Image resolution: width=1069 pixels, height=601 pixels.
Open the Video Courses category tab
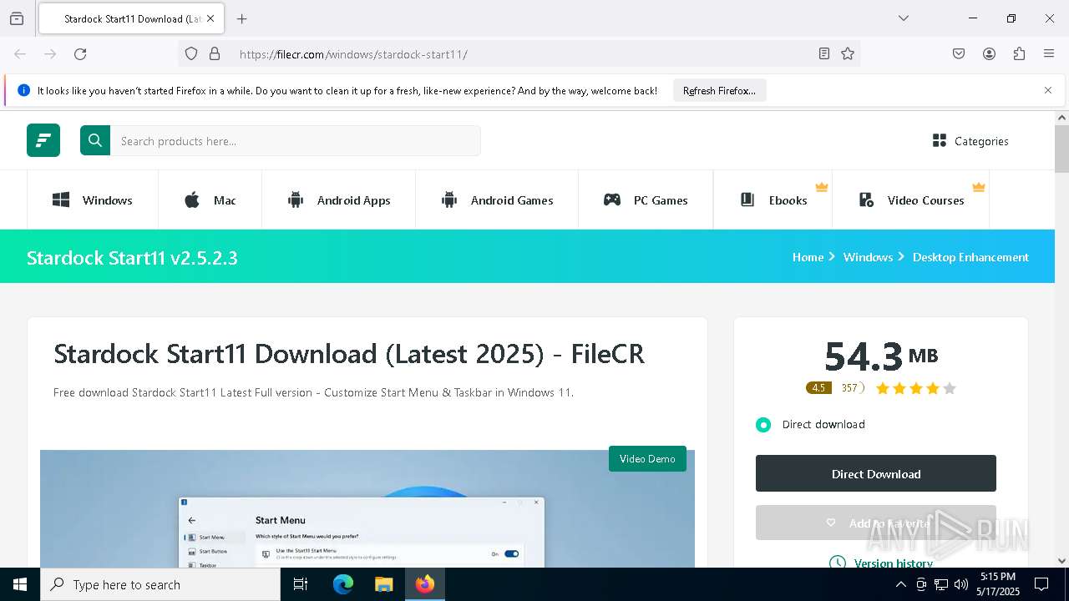pos(911,200)
